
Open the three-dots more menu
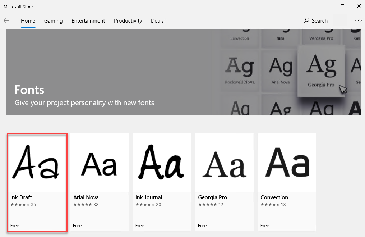(x=359, y=21)
